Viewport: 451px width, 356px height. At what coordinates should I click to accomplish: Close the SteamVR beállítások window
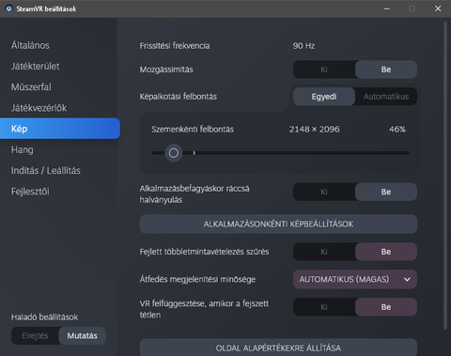[x=438, y=8]
